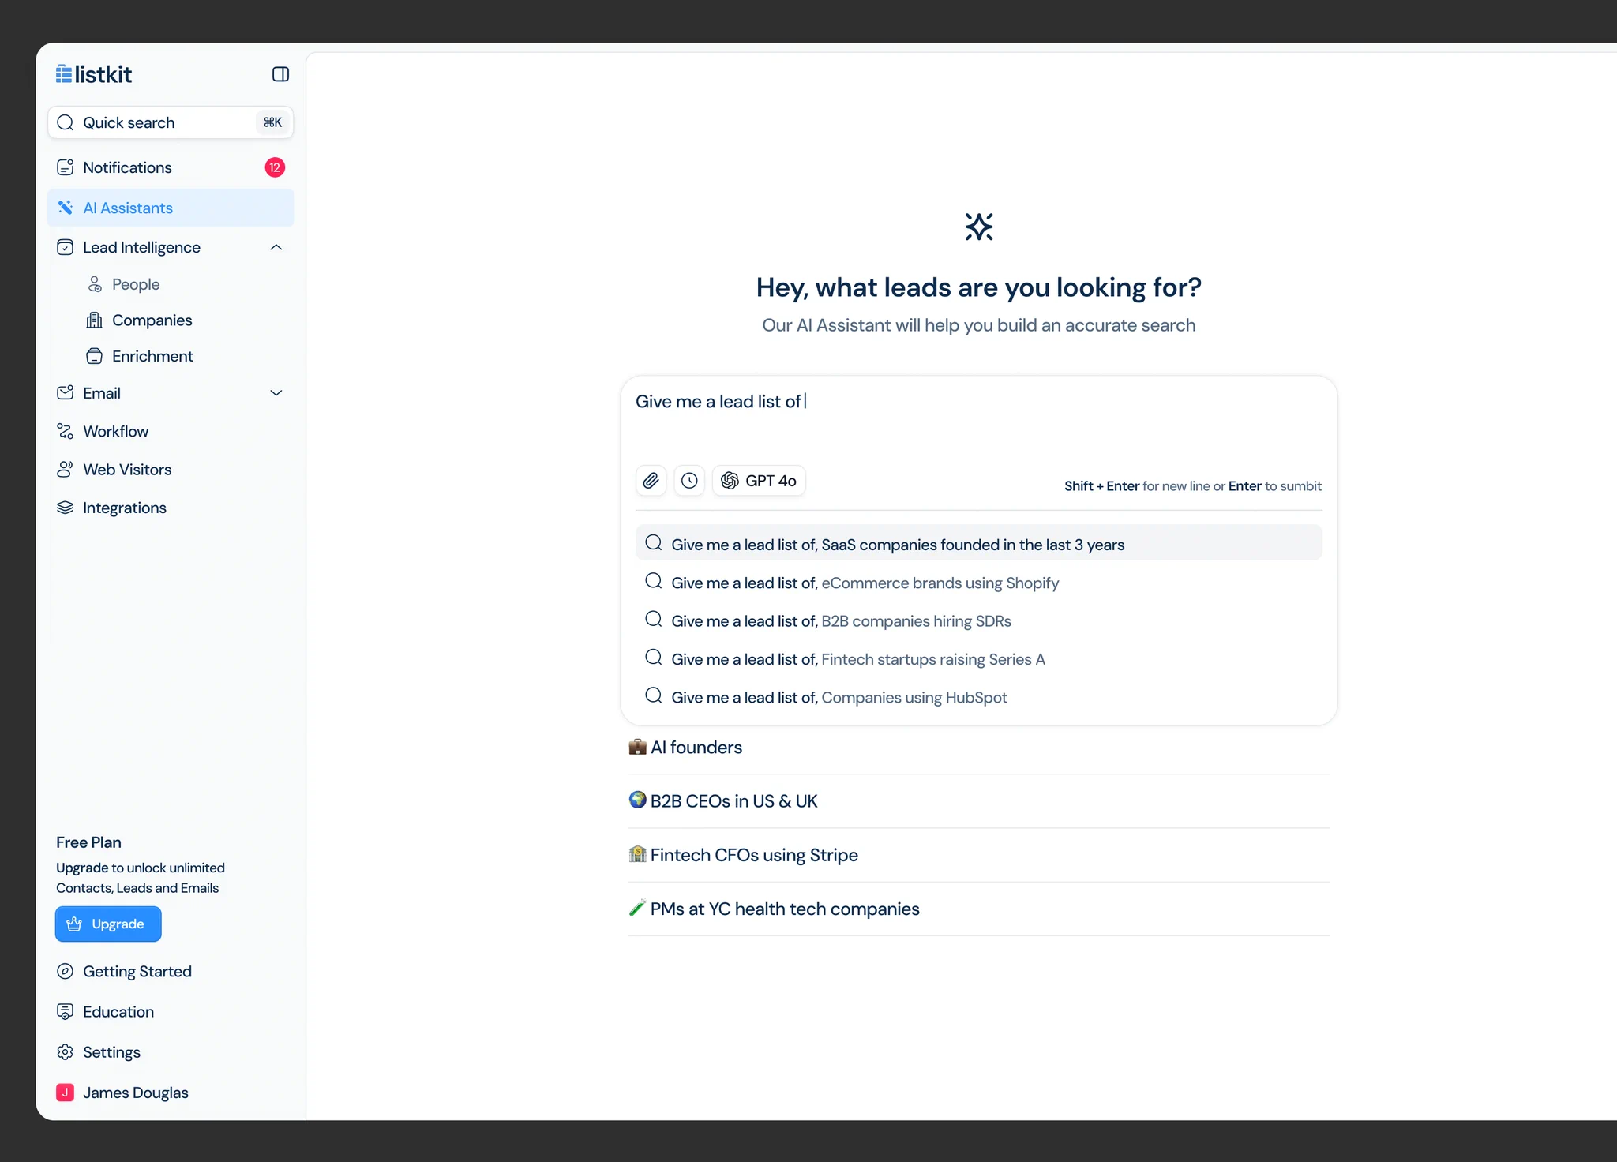Screen dimensions: 1617x1162
Task: Open the Quick search field
Action: pyautogui.click(x=171, y=122)
